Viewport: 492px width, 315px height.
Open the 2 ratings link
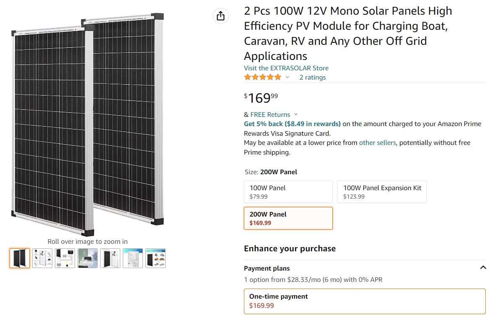[312, 77]
